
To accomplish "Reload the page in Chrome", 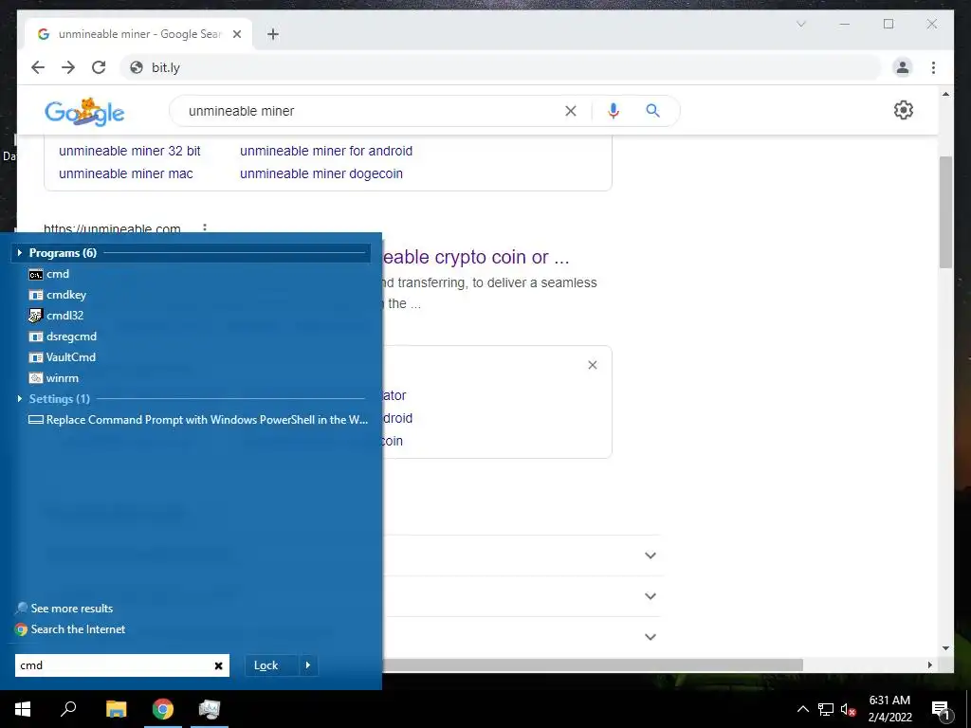I will pyautogui.click(x=99, y=67).
